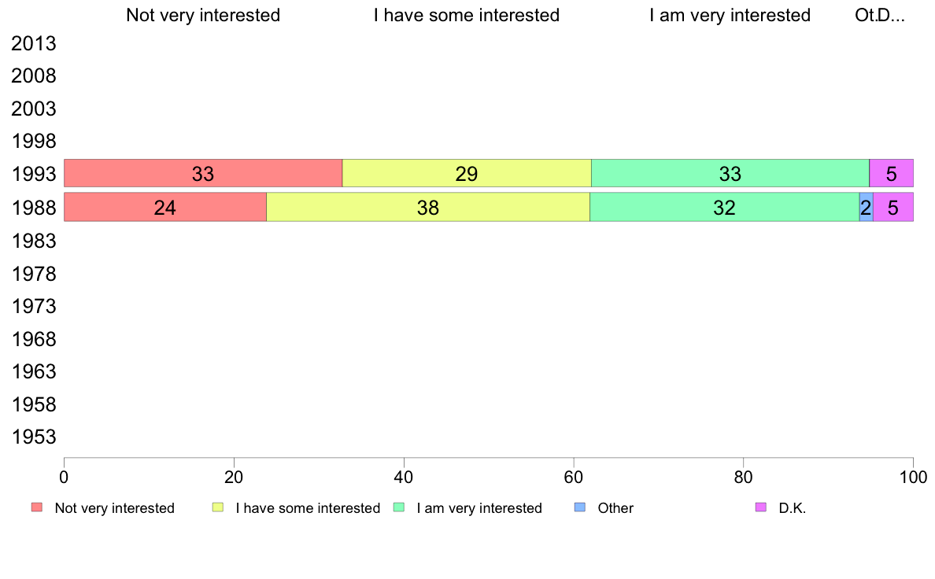The image size is (935, 579).
Task: Select the 1988 yellow segment labeled 38
Action: coord(428,207)
